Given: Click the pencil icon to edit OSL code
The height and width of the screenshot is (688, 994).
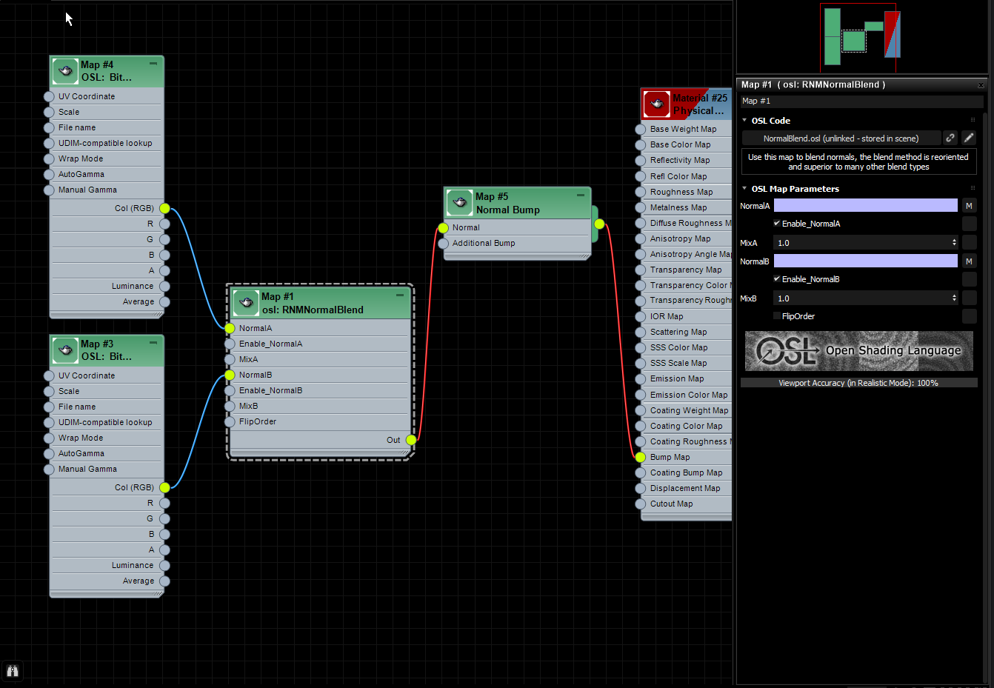Looking at the screenshot, I should pos(968,138).
